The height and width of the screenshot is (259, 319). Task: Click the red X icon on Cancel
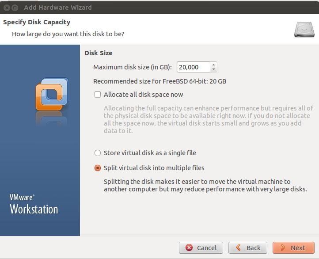(x=189, y=248)
